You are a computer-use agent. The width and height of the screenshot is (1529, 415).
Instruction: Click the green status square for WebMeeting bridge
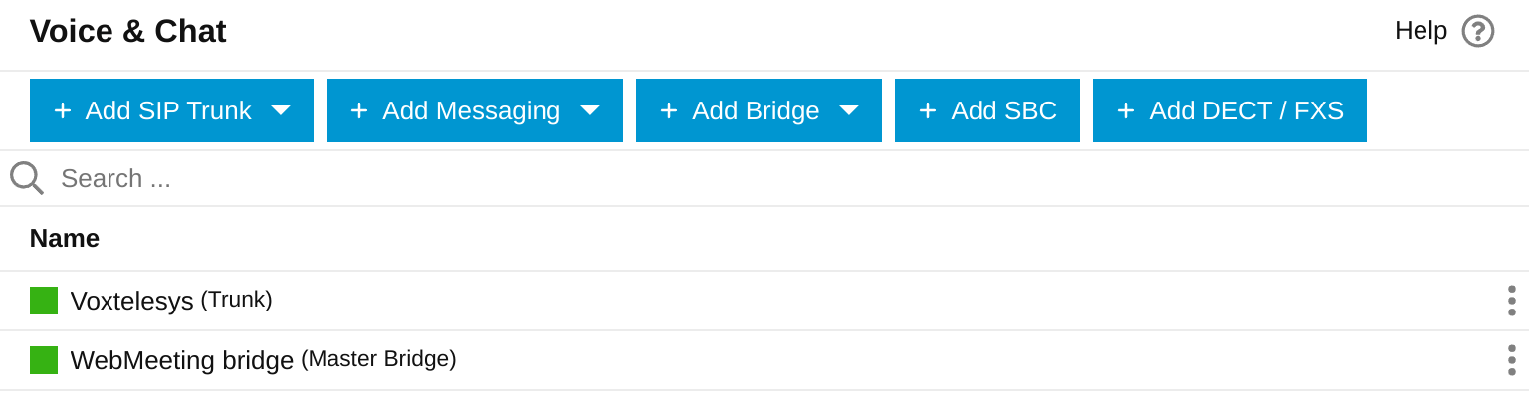44,360
